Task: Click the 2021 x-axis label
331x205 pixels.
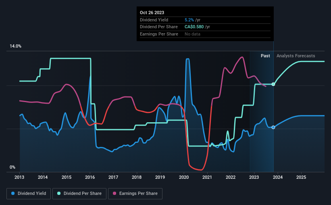Action: point(207,177)
